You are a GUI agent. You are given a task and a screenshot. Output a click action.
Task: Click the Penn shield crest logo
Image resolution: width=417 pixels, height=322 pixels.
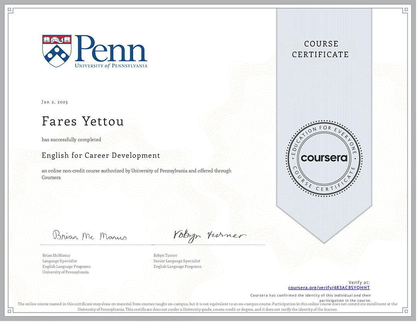coord(56,50)
